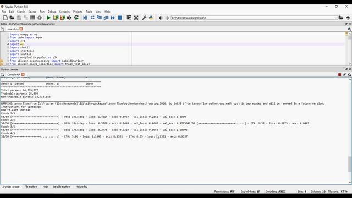This screenshot has height=198, width=352.
Task: Browse console tabs icon beside Console tab
Action: point(2,75)
